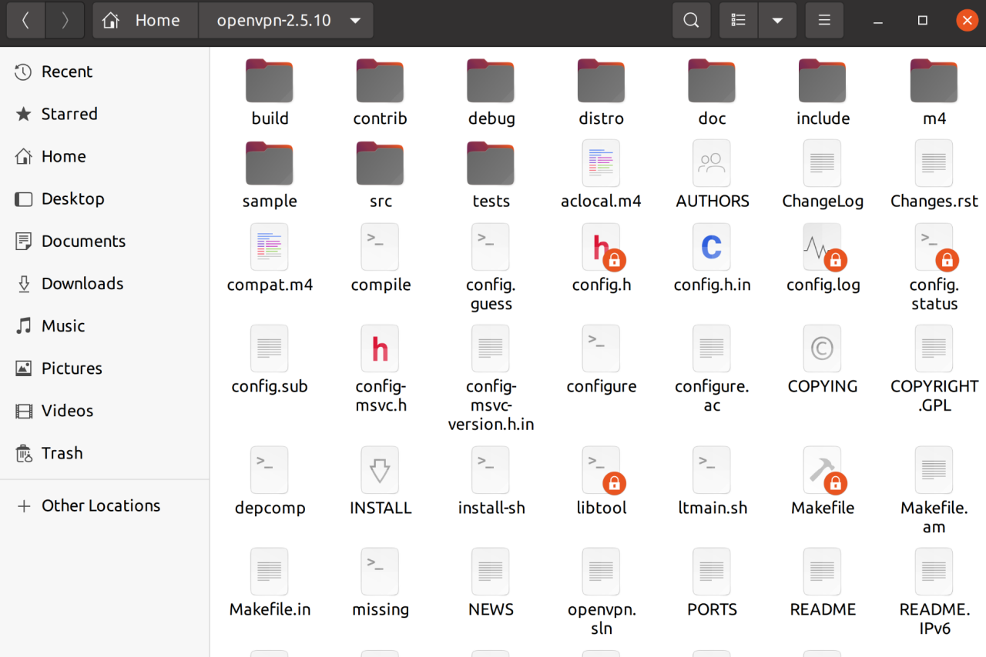Select the openvpn.sln file
986x657 pixels.
coord(602,592)
